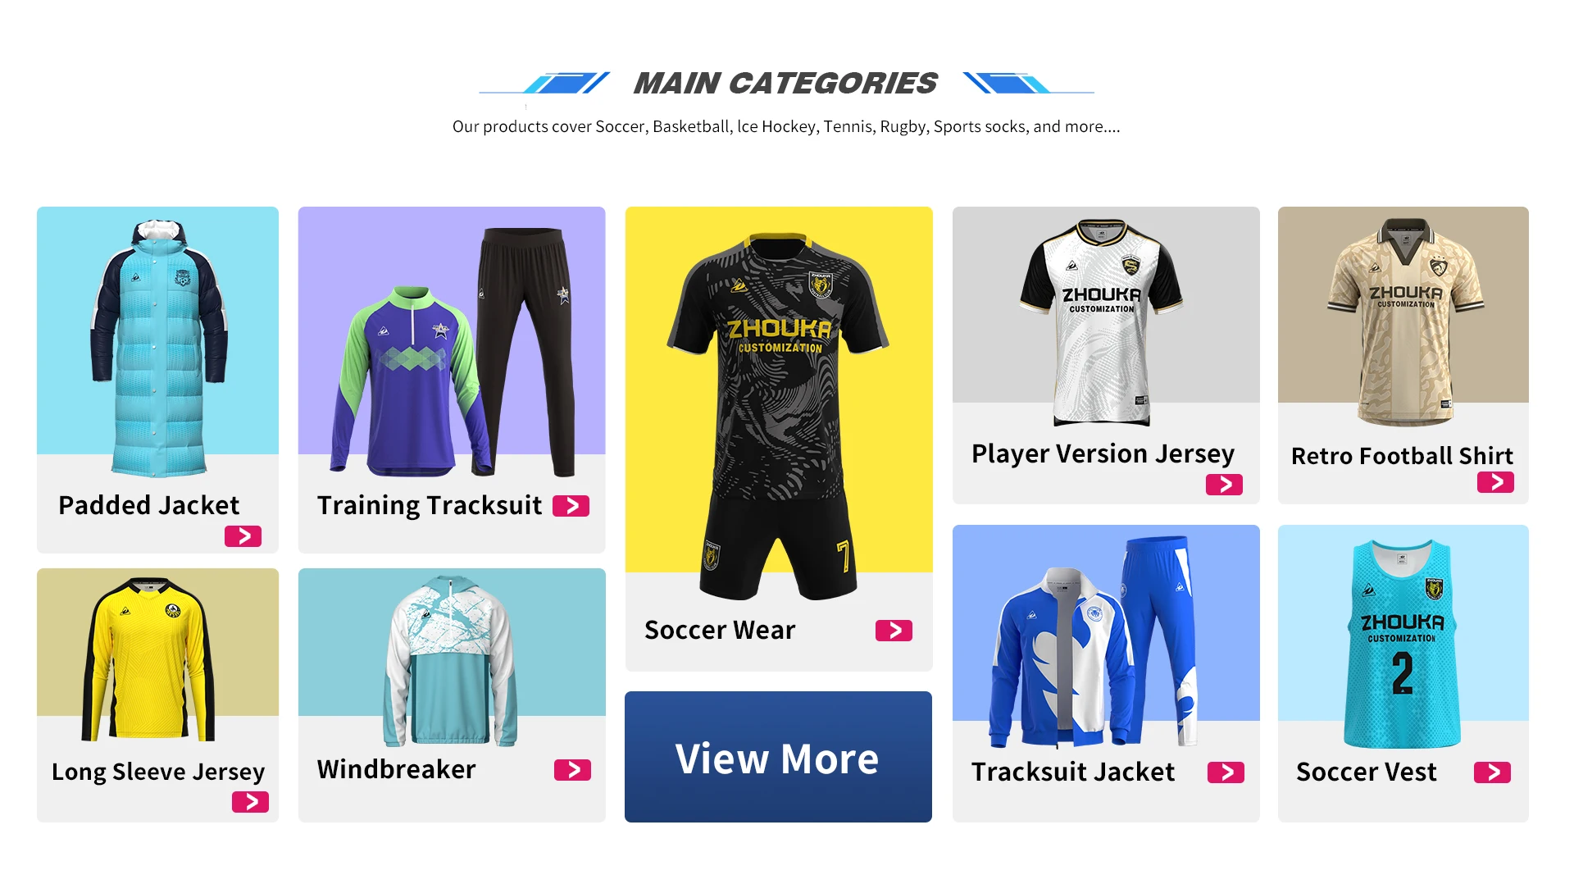This screenshot has width=1574, height=884.
Task: Click the red arrow beside Soccer Vest
Action: tap(1492, 772)
